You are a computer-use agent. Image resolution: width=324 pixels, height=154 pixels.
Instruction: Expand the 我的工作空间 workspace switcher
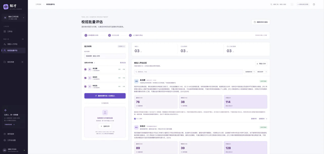pyautogui.click(x=14, y=18)
